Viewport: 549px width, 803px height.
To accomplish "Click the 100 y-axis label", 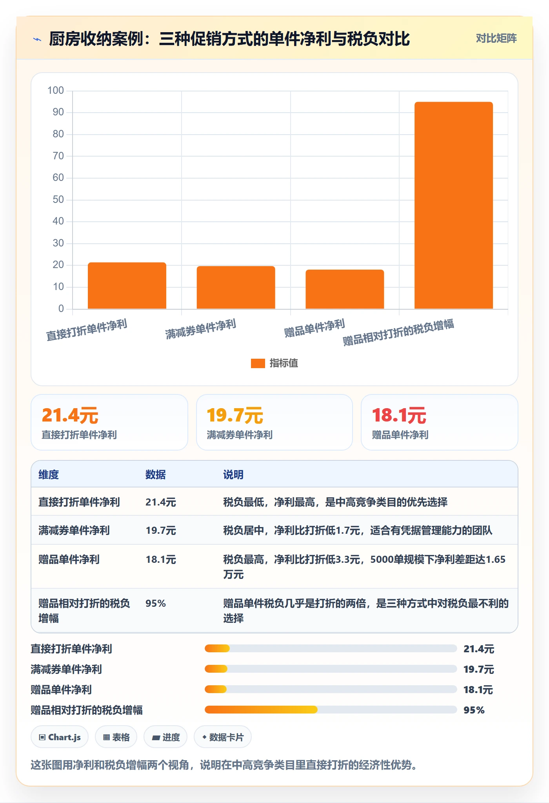I will tap(56, 91).
